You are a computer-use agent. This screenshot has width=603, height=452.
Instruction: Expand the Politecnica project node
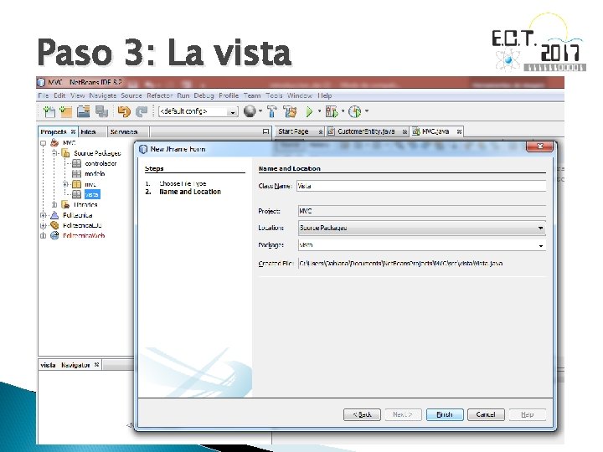pyautogui.click(x=43, y=215)
